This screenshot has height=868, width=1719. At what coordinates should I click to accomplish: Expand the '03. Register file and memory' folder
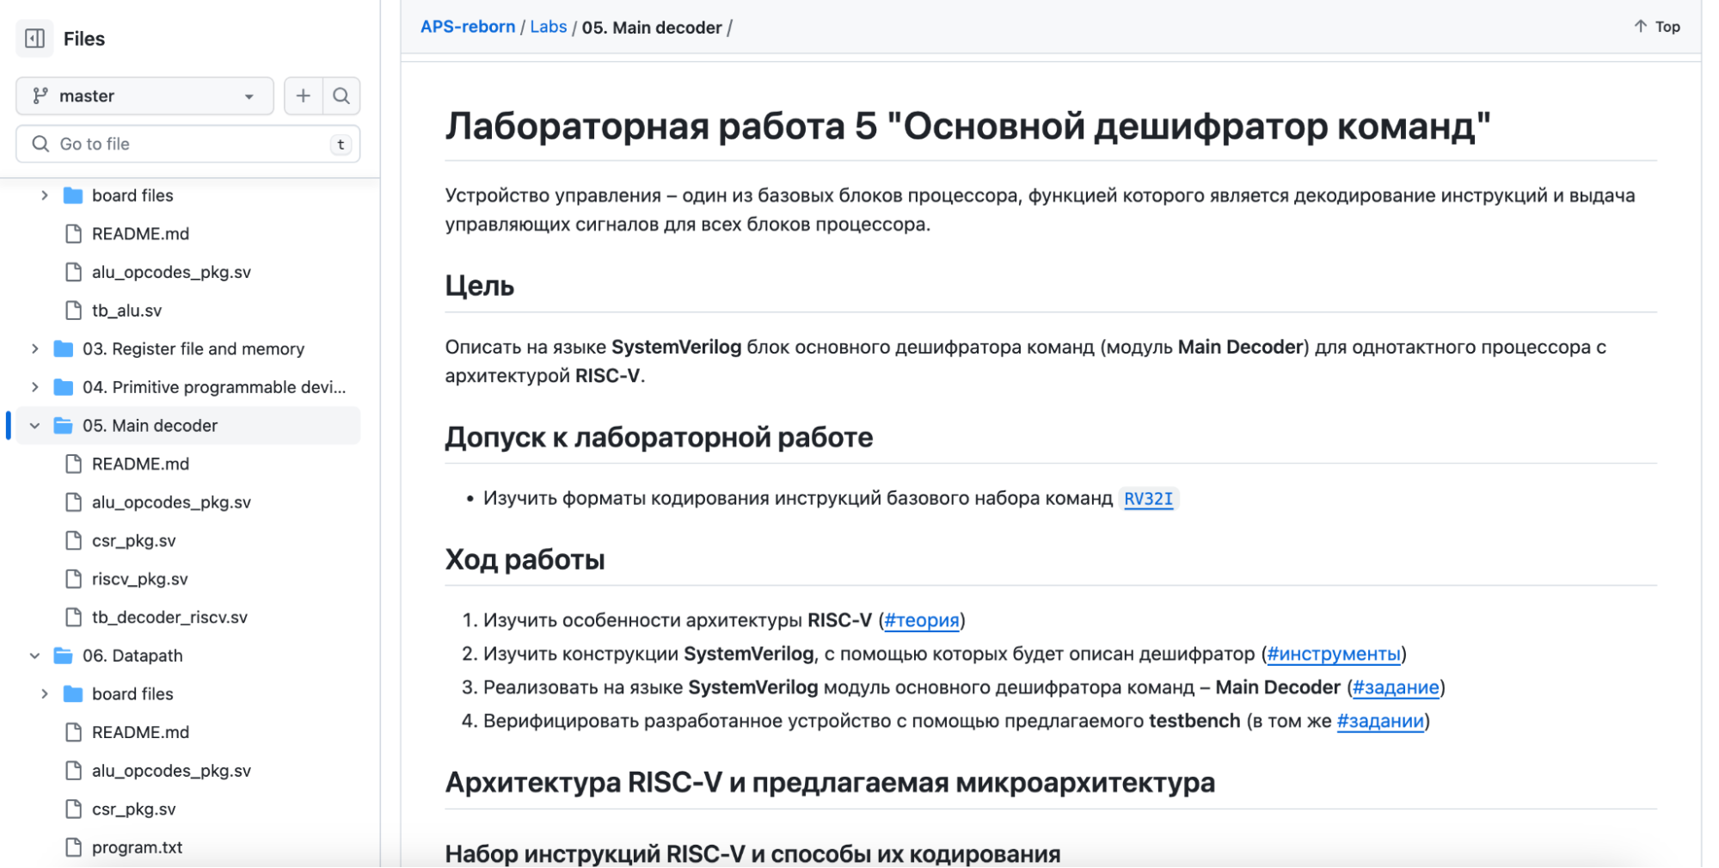pyautogui.click(x=34, y=348)
